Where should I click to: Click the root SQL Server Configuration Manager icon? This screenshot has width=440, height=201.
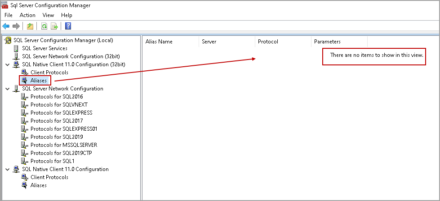[x=8, y=40]
